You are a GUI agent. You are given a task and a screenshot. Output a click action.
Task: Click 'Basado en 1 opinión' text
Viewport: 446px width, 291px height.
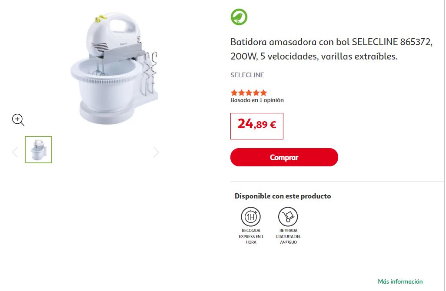click(x=257, y=100)
